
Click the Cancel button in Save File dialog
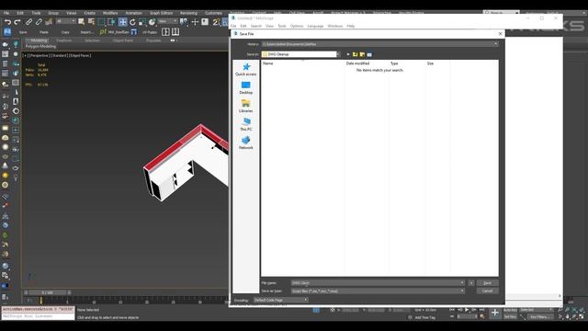point(487,291)
